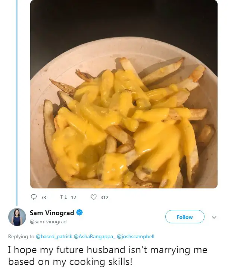Click the retweet arrows icon

[x=63, y=197]
